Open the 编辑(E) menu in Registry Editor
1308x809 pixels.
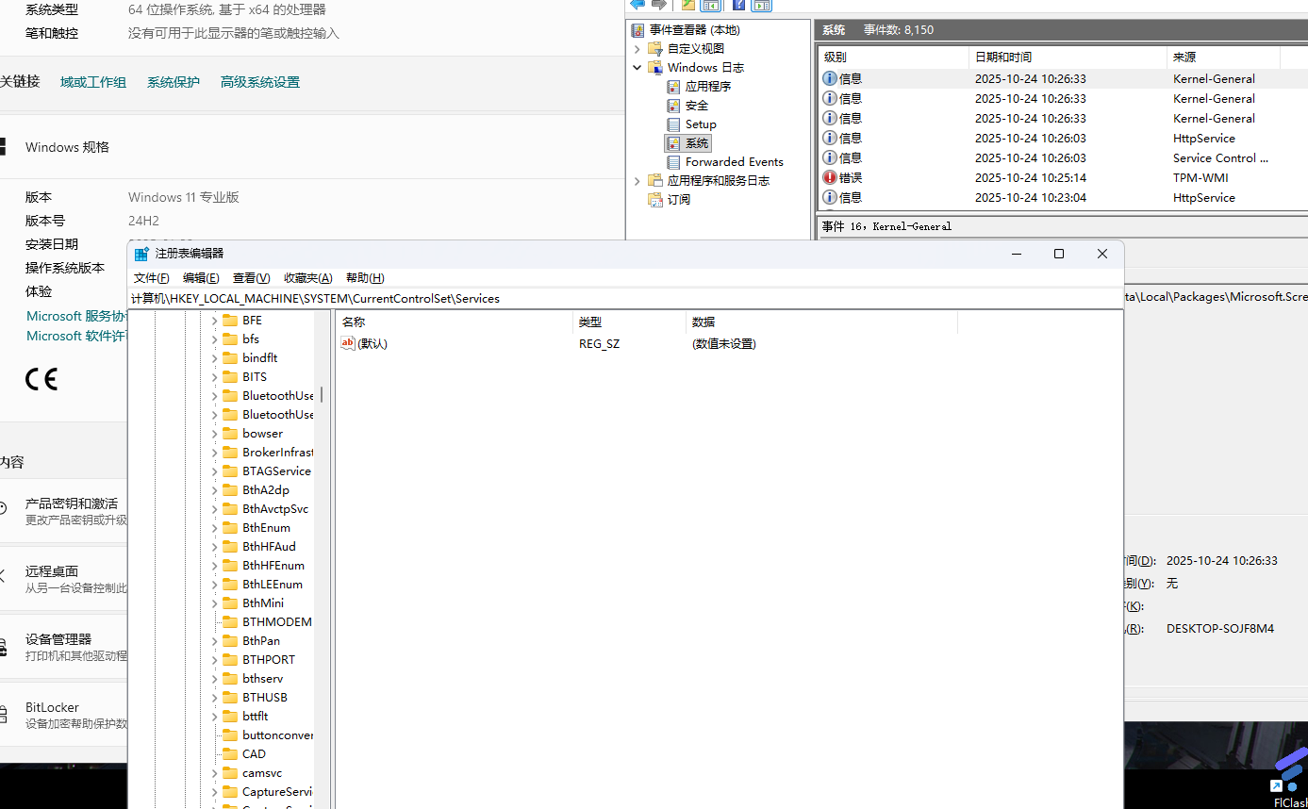[201, 278]
